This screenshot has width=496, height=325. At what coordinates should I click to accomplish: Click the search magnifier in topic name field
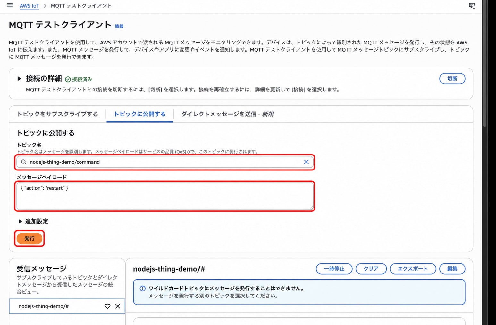pyautogui.click(x=24, y=162)
